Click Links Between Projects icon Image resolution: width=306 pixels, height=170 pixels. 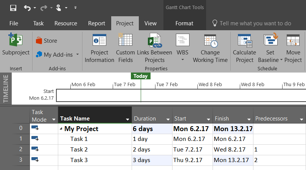point(154,41)
